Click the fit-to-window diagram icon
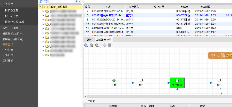The height and width of the screenshot is (107, 232). click(x=104, y=45)
